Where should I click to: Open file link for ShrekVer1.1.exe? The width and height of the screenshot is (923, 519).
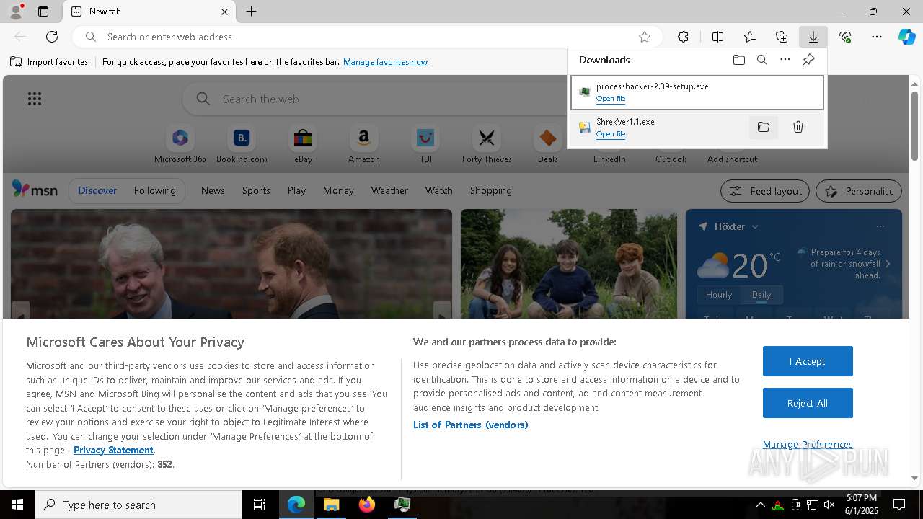click(611, 134)
